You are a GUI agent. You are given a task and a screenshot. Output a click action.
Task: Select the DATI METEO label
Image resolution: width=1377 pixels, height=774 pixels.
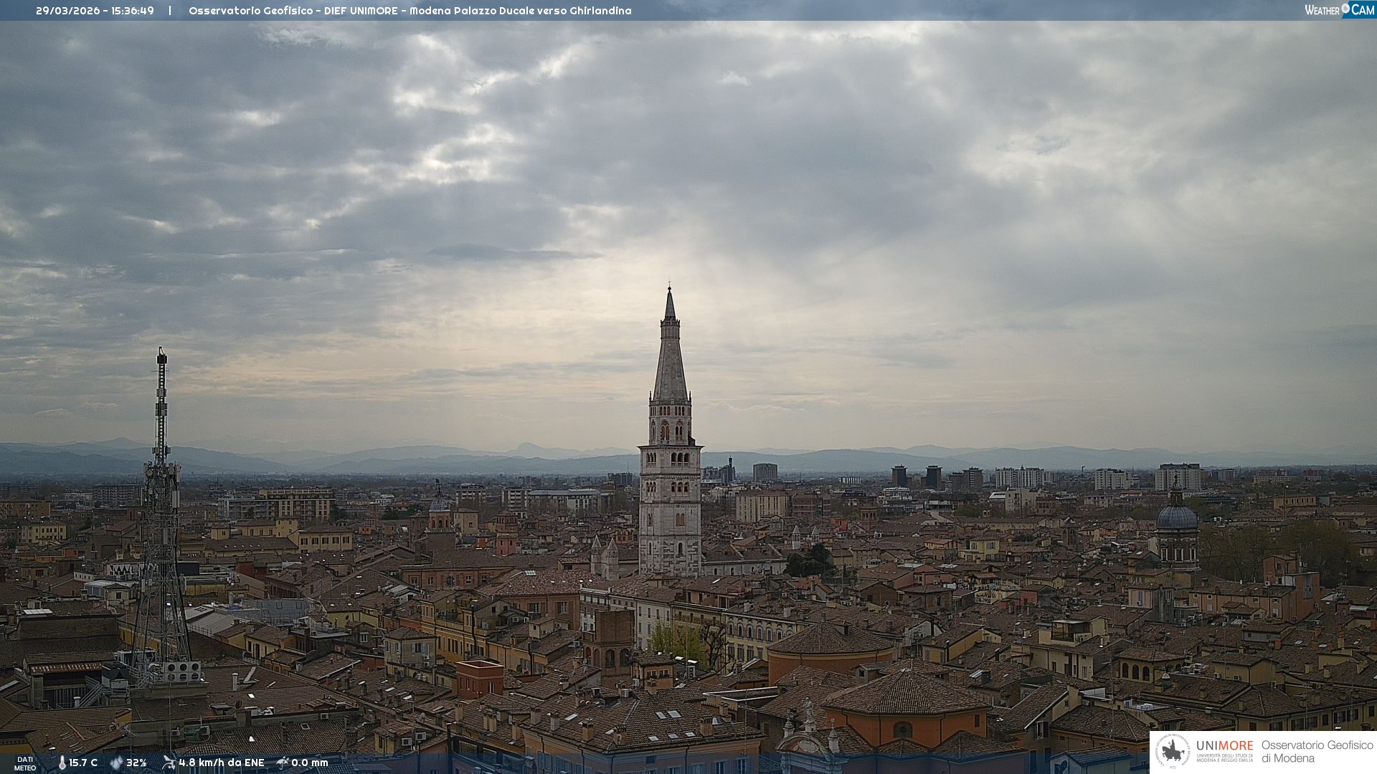pos(25,763)
